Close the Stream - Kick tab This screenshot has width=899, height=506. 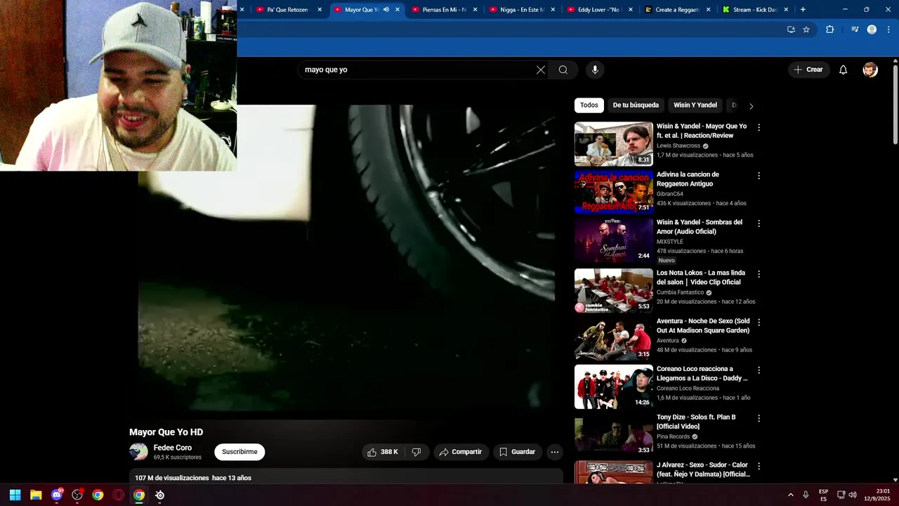(786, 10)
